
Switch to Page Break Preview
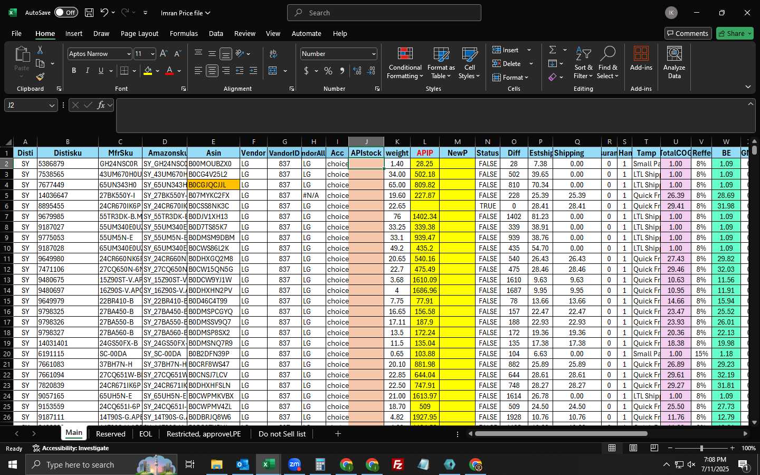[654, 448]
